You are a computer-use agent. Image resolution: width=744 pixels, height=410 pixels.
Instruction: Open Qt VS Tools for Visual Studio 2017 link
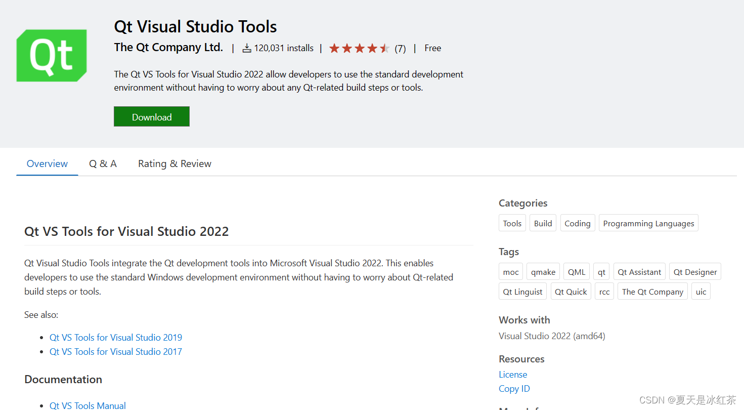click(x=116, y=351)
